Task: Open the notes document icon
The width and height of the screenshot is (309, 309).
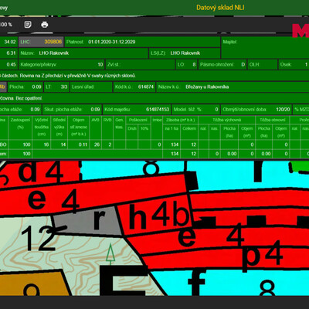Action: pyautogui.click(x=28, y=25)
